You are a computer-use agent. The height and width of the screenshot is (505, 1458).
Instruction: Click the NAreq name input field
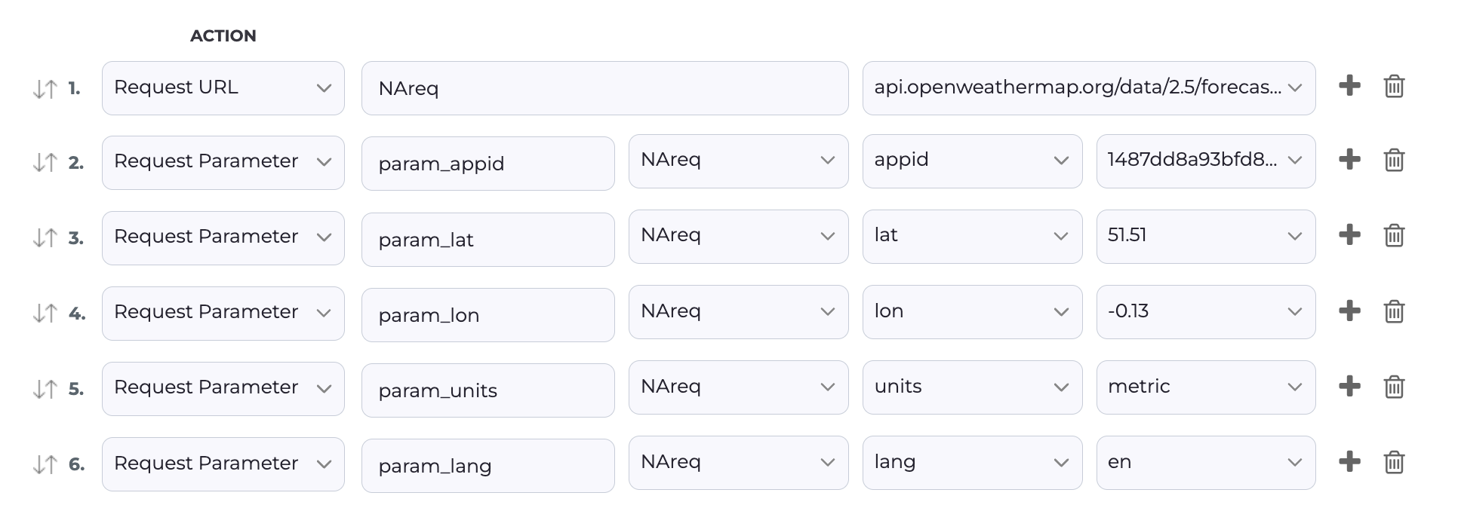(x=604, y=88)
